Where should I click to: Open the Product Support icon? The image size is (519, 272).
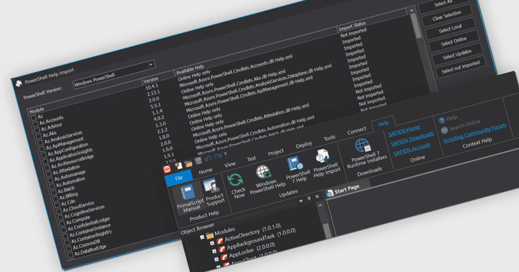(214, 191)
